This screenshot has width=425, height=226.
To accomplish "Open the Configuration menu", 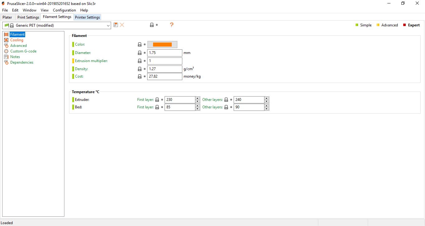I will click(64, 10).
